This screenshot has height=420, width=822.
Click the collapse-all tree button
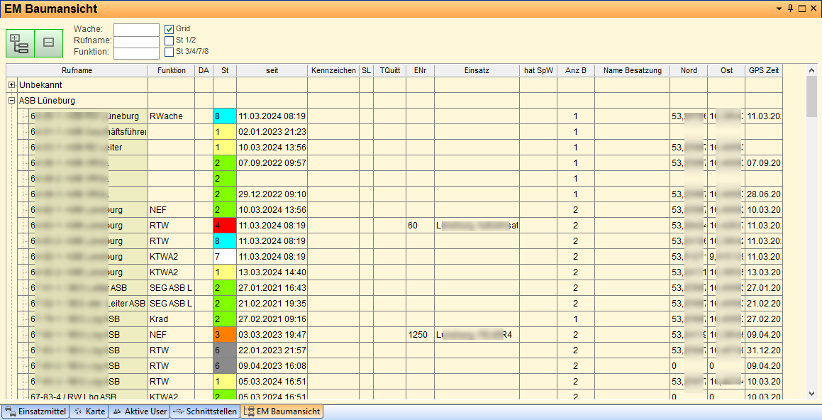(49, 43)
